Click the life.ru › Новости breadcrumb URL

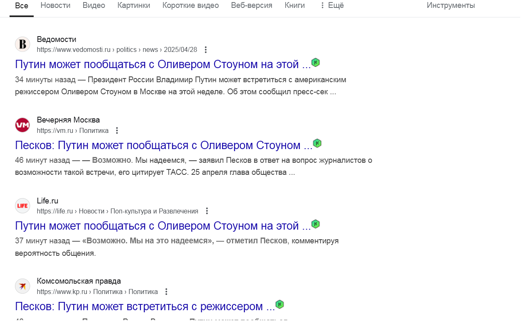coord(118,211)
